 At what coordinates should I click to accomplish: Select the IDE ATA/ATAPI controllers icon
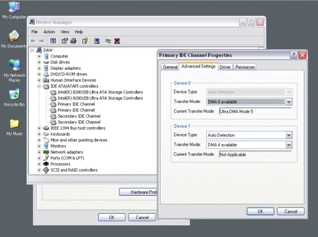pyautogui.click(x=46, y=86)
